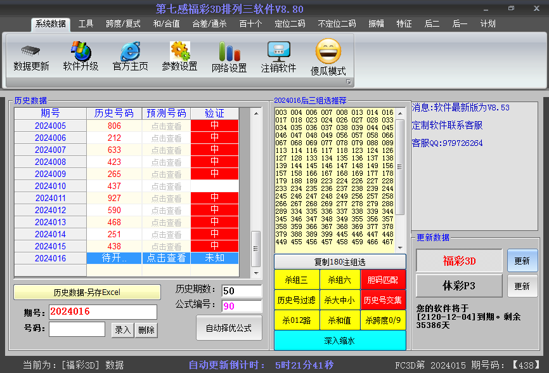Open the 跨度/复式 tab
The height and width of the screenshot is (373, 549).
click(123, 24)
